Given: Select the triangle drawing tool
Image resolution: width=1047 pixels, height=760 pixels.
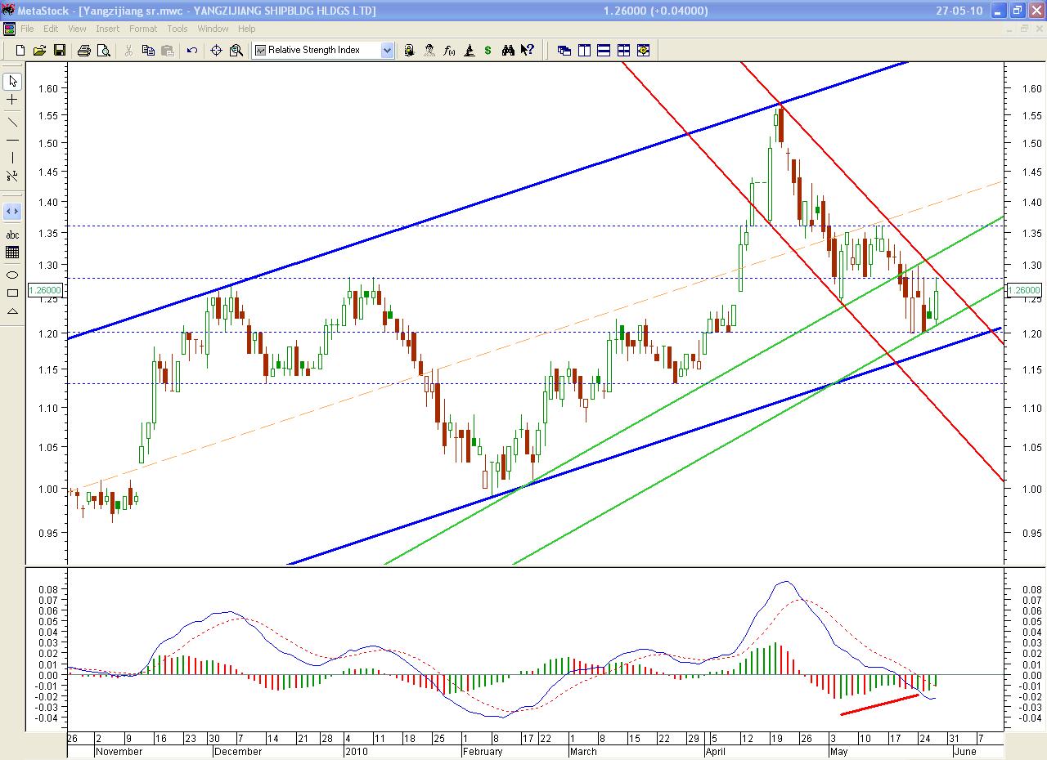Looking at the screenshot, I should click(12, 311).
